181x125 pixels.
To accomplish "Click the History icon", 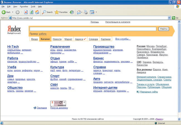I will [72, 12].
